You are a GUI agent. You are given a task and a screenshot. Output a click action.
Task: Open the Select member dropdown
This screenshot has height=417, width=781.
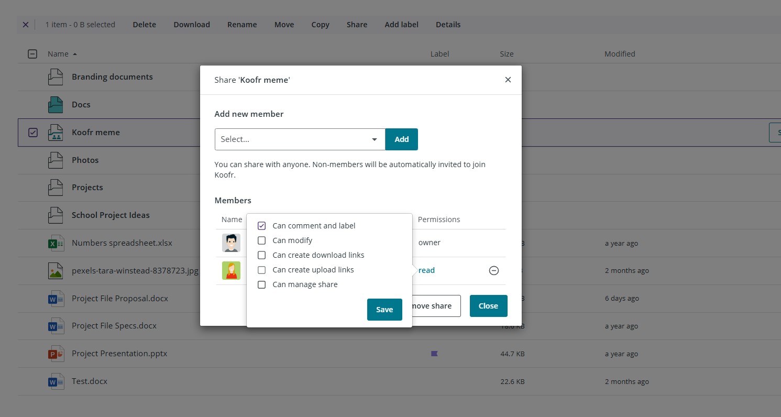coord(300,139)
